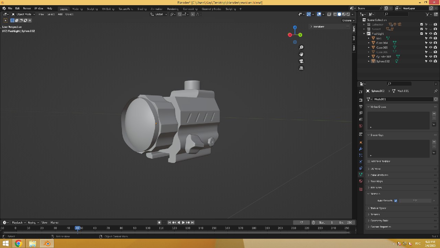The height and width of the screenshot is (248, 440).
Task: Open the Tool properties tab icon
Action: [361, 92]
